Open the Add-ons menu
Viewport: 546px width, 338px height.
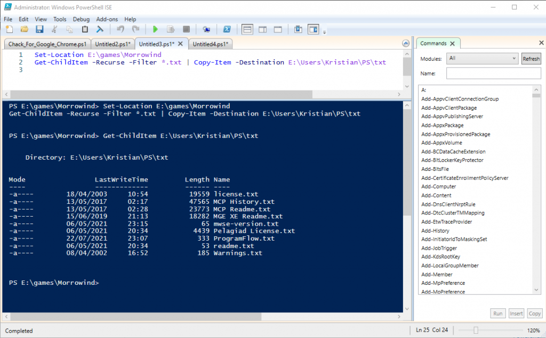point(107,19)
